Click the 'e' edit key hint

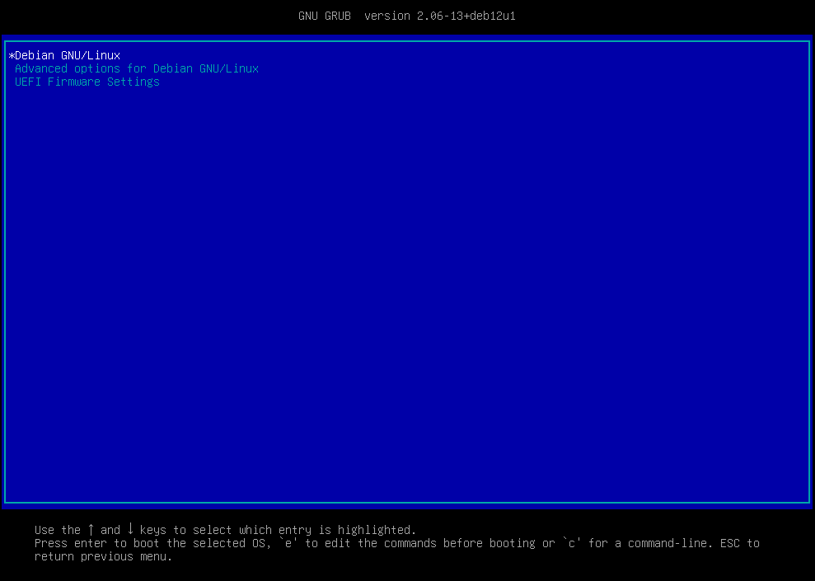coord(288,543)
